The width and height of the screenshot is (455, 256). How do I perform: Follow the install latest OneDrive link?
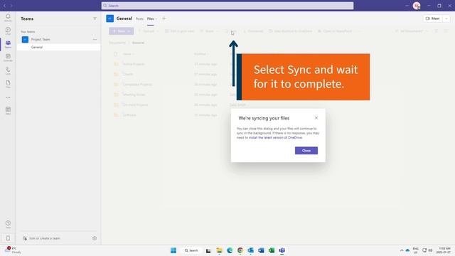pyautogui.click(x=275, y=137)
